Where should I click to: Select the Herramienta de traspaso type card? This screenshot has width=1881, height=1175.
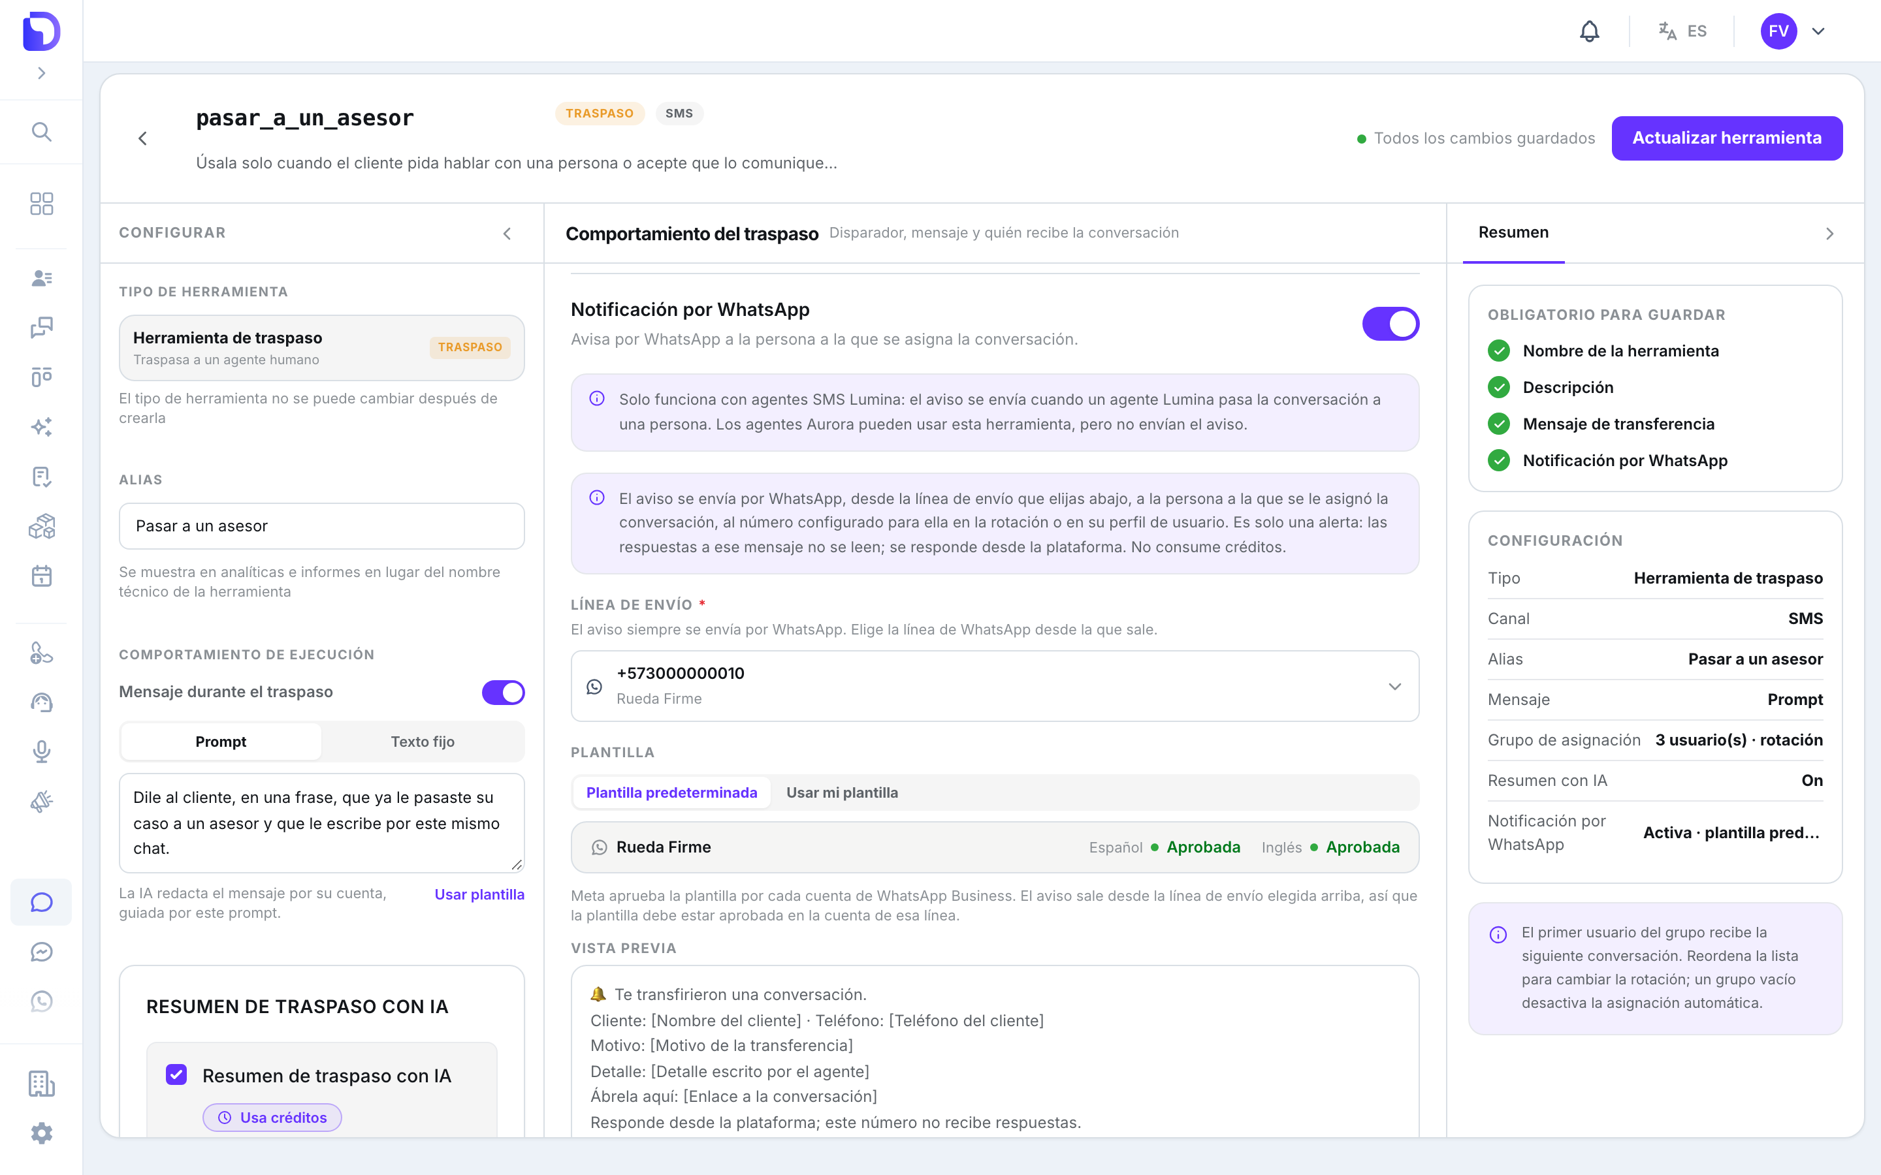[x=322, y=347]
